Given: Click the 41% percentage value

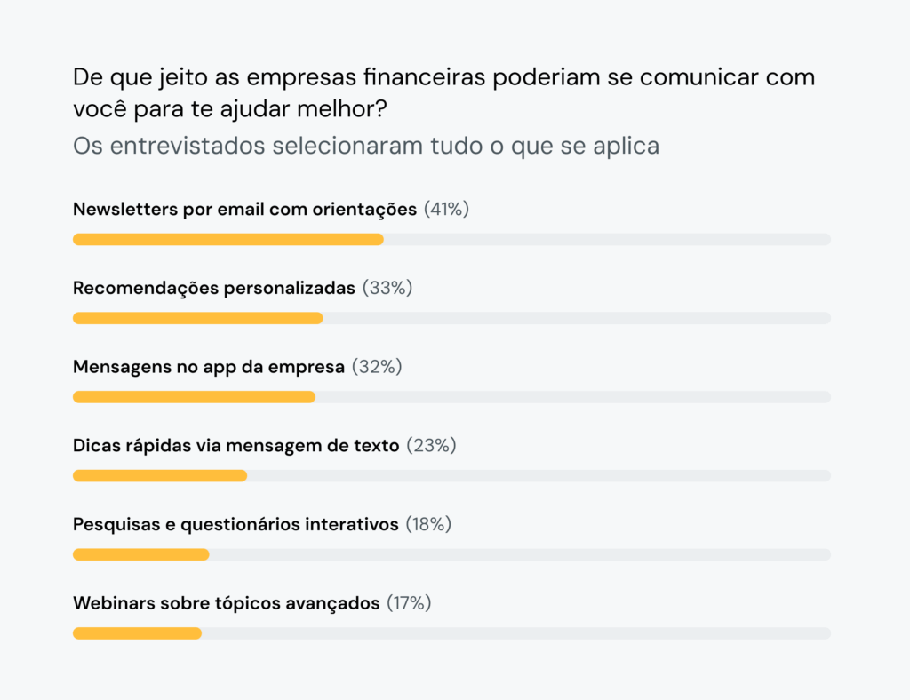Looking at the screenshot, I should pos(446,210).
